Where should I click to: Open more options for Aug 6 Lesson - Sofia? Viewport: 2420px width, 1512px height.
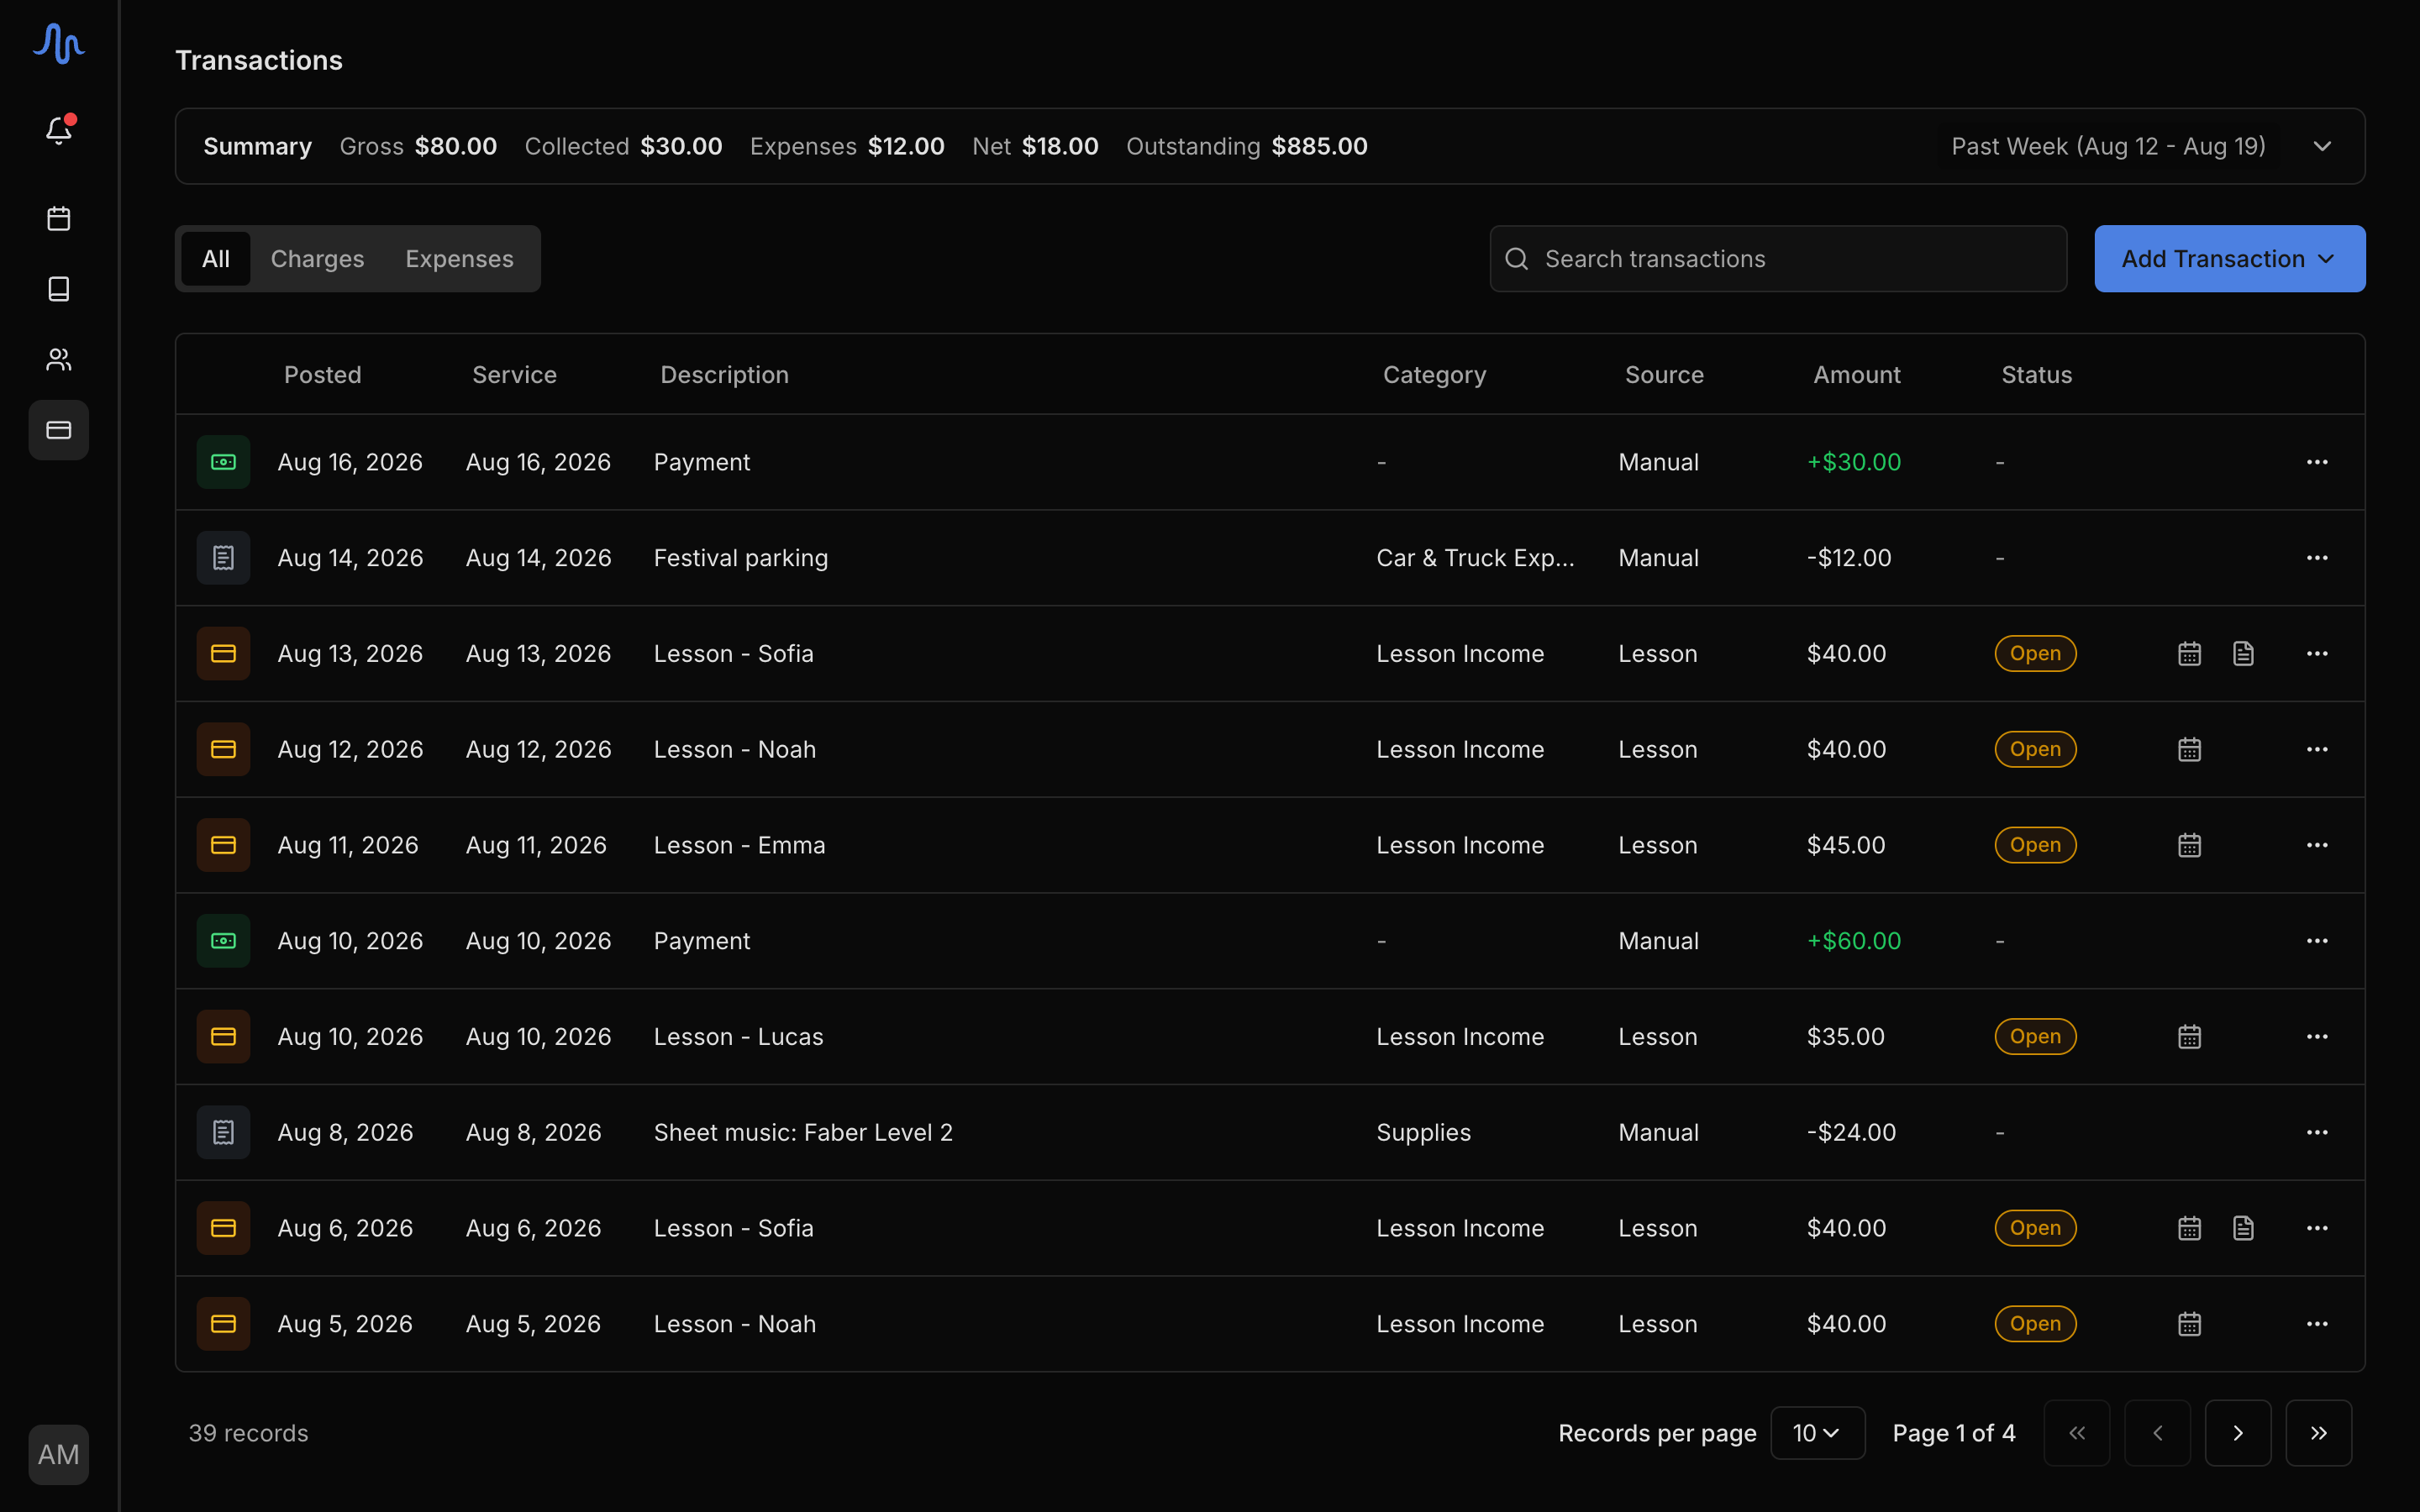(x=2317, y=1228)
